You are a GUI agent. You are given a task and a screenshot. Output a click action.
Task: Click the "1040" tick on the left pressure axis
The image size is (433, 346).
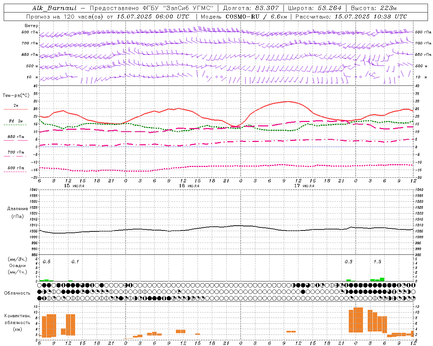33,190
